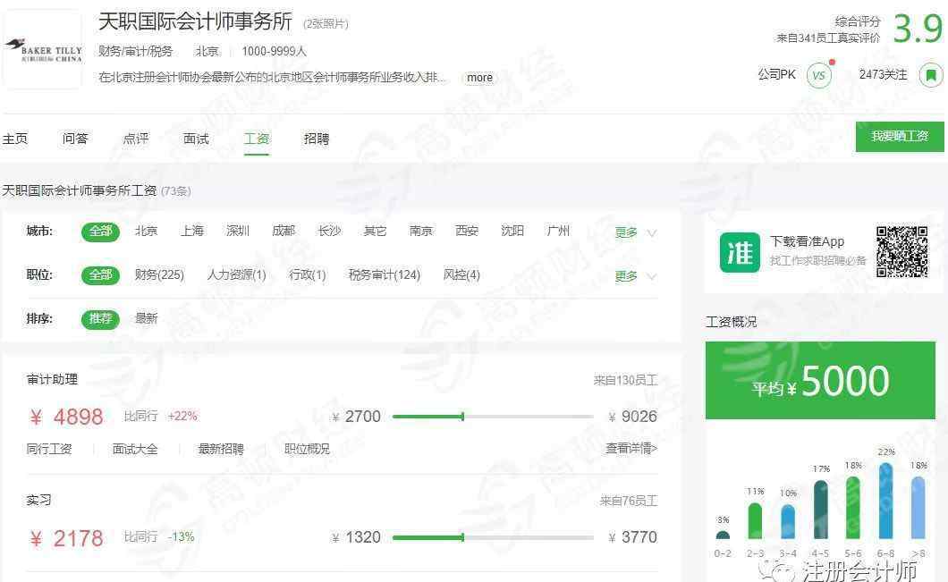Click the 平均 ¥5000 salary banner
948x582 pixels.
click(x=820, y=380)
